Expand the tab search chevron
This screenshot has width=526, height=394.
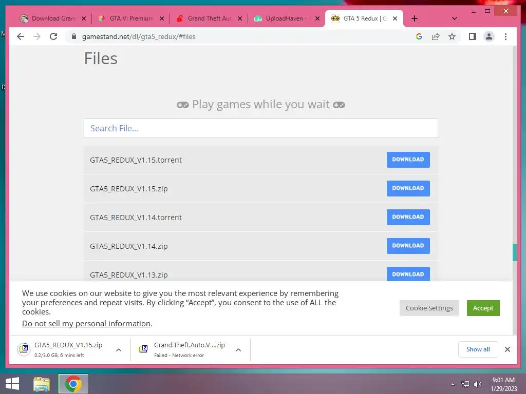pyautogui.click(x=454, y=18)
